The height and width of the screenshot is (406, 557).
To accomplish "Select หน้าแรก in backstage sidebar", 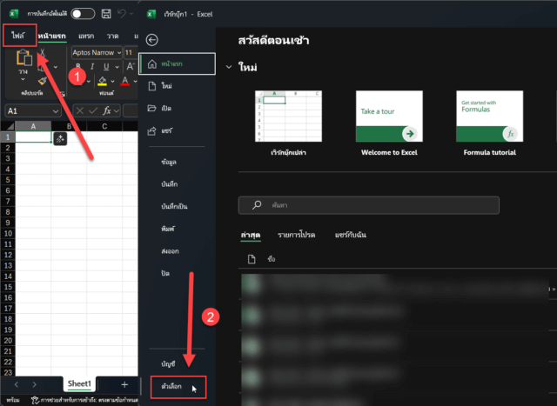I will [177, 63].
